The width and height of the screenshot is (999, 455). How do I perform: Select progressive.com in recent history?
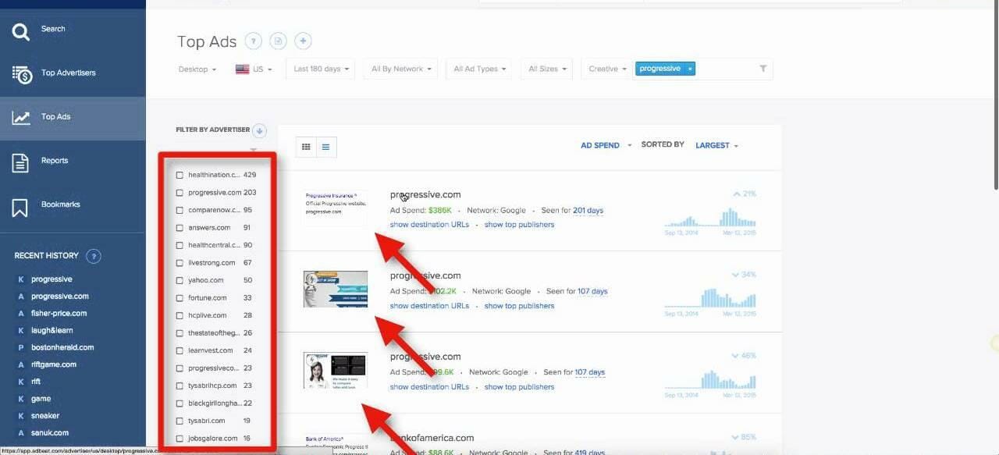60,297
